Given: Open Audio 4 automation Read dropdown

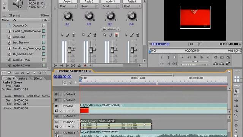Looking at the screenshot, I should click(140, 6).
